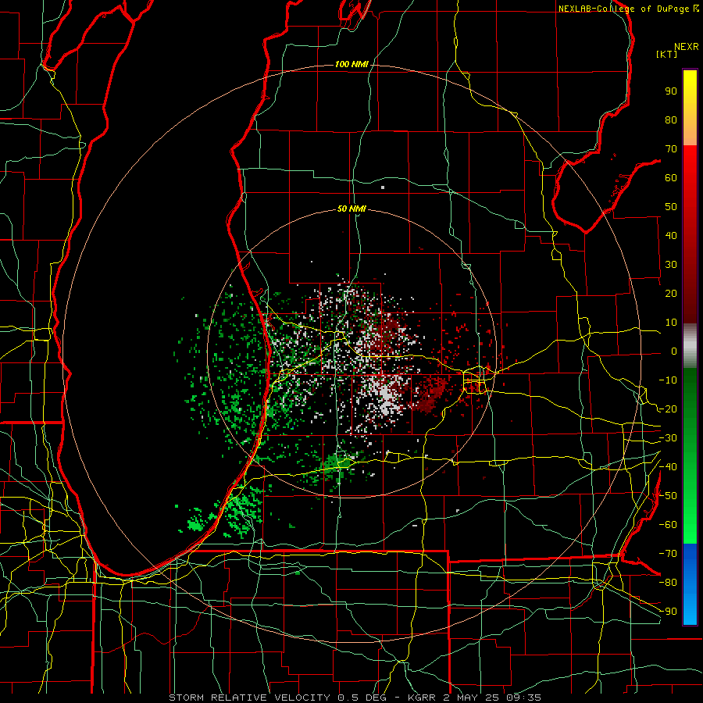
Task: Click the -10 value on the velocity scale
Action: click(668, 380)
